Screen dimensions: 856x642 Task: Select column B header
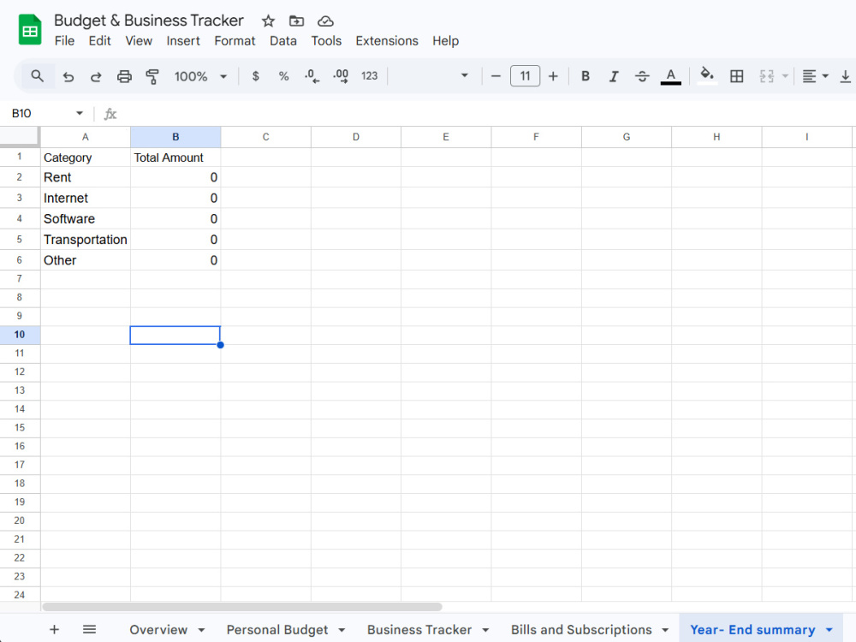click(175, 137)
